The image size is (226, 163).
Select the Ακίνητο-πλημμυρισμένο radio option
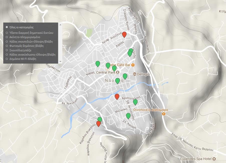click(x=7, y=37)
